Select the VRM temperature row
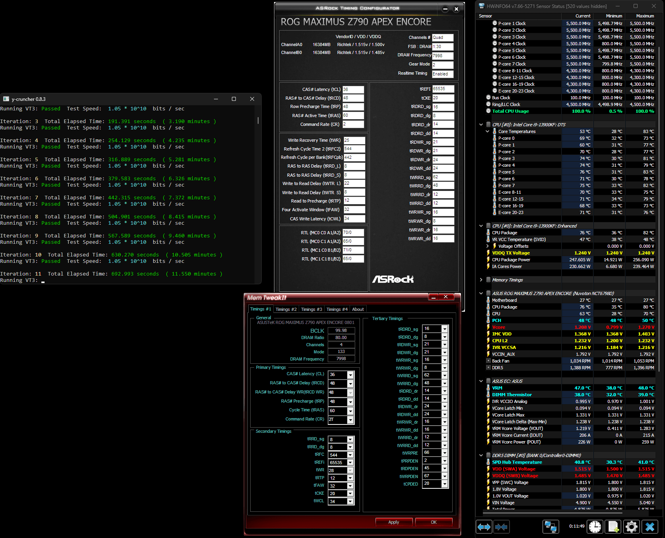The width and height of the screenshot is (665, 538). 570,388
